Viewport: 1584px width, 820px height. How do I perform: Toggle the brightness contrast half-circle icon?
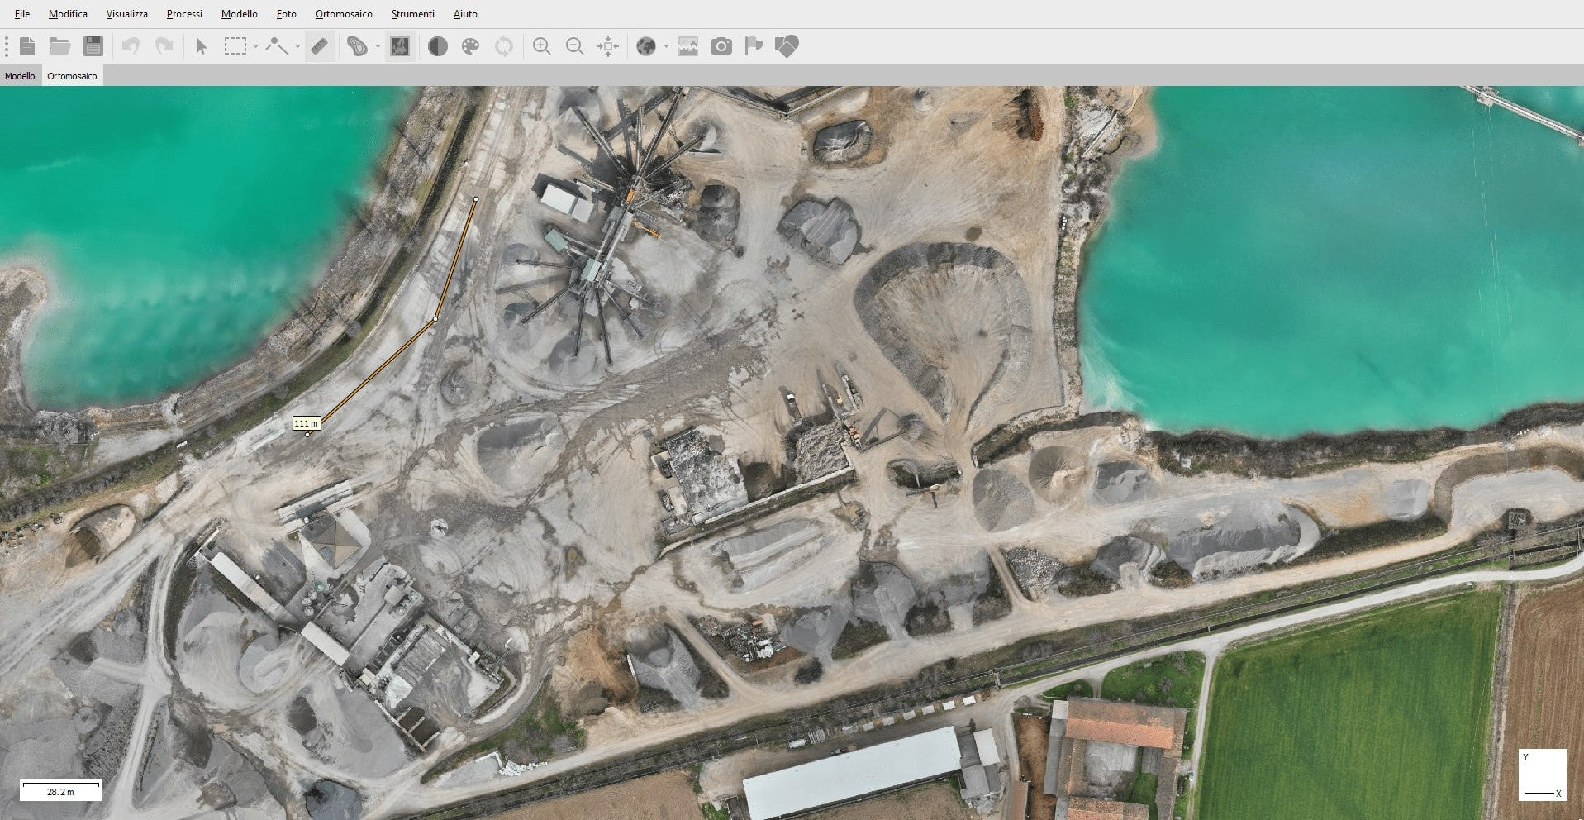(438, 46)
